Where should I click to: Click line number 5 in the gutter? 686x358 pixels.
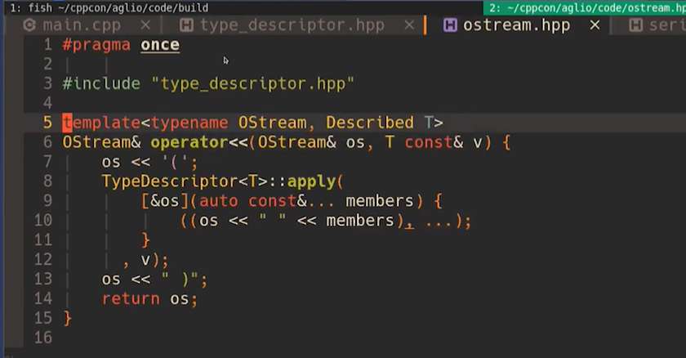tap(47, 123)
